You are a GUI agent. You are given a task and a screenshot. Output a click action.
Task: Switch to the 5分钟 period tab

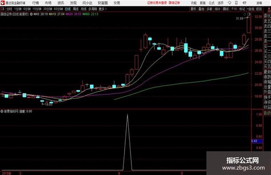click(27, 9)
